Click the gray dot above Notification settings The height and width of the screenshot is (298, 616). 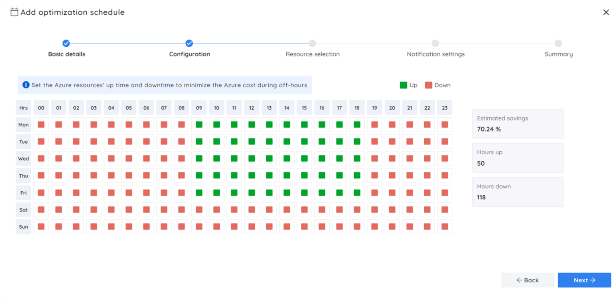[x=436, y=43]
